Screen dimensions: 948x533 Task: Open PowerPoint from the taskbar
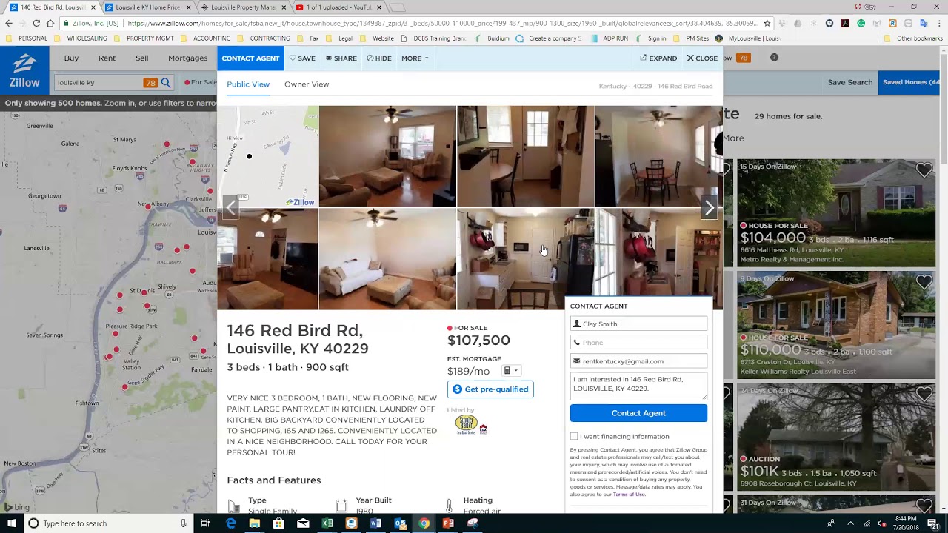pyautogui.click(x=448, y=523)
